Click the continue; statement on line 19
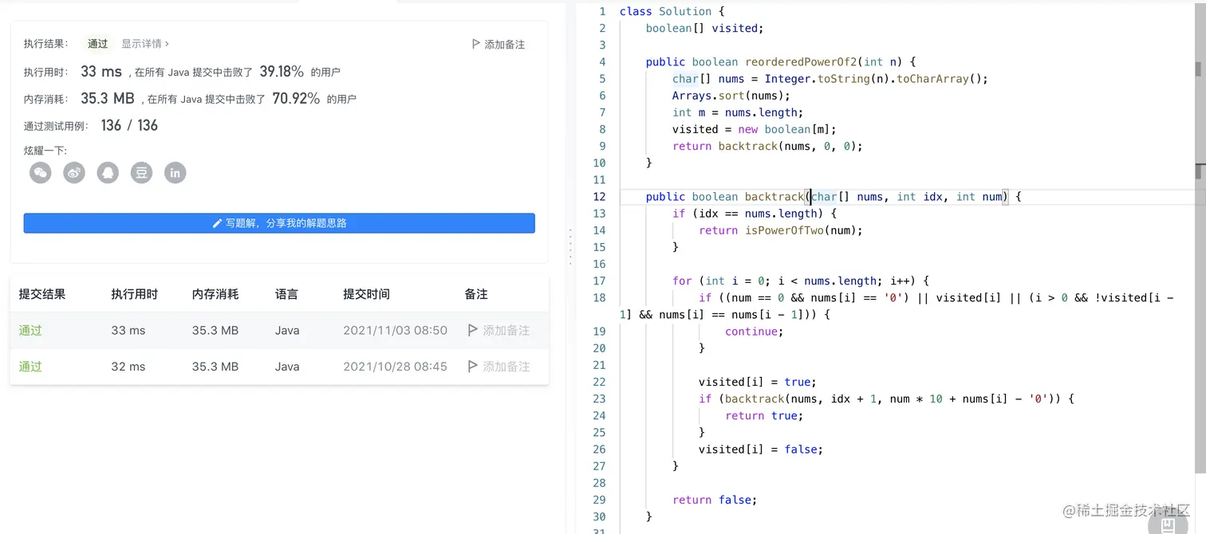1206x534 pixels. (x=755, y=332)
